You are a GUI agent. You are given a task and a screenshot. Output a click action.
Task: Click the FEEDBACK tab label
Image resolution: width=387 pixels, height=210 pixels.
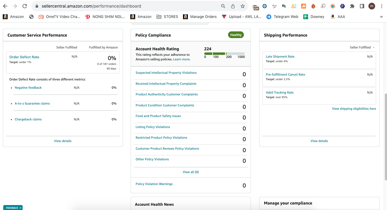click(x=12, y=208)
